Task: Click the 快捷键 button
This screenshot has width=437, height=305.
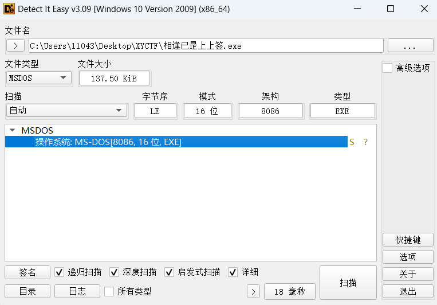Action: click(x=408, y=240)
